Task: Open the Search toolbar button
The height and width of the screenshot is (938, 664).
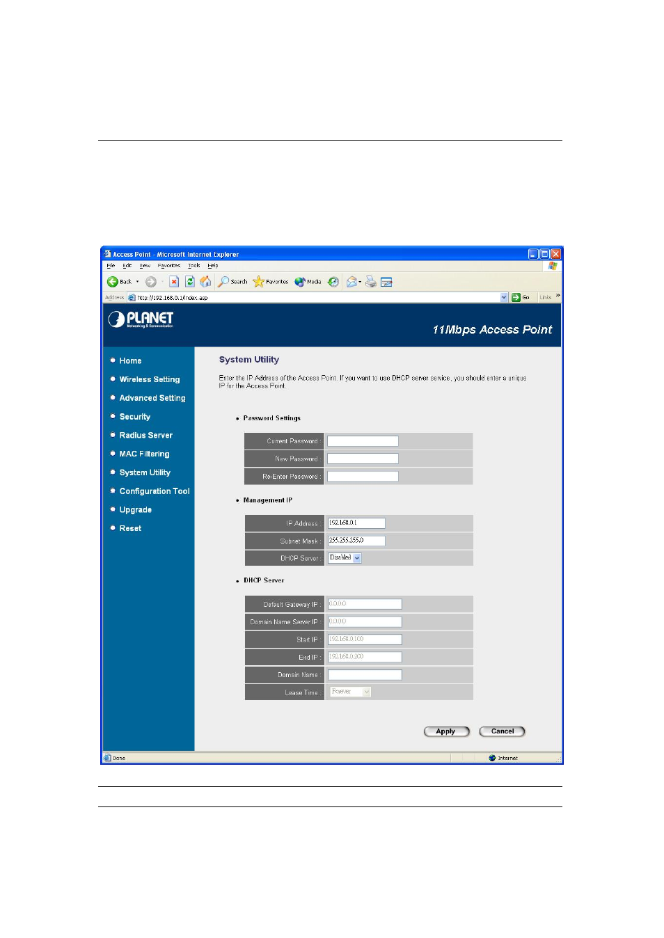Action: tap(232, 282)
